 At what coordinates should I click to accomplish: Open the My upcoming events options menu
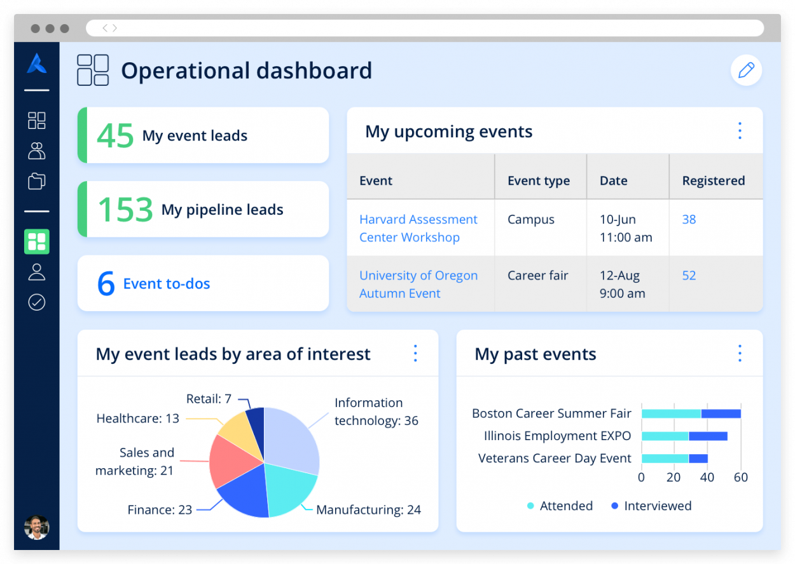739,131
